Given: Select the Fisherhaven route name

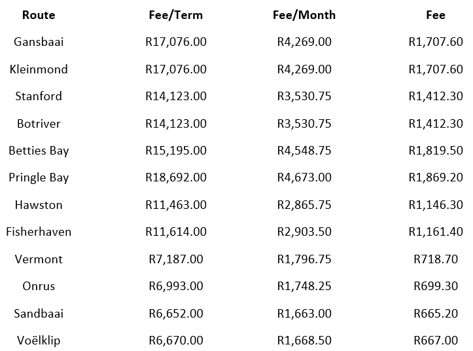Looking at the screenshot, I should tap(39, 232).
